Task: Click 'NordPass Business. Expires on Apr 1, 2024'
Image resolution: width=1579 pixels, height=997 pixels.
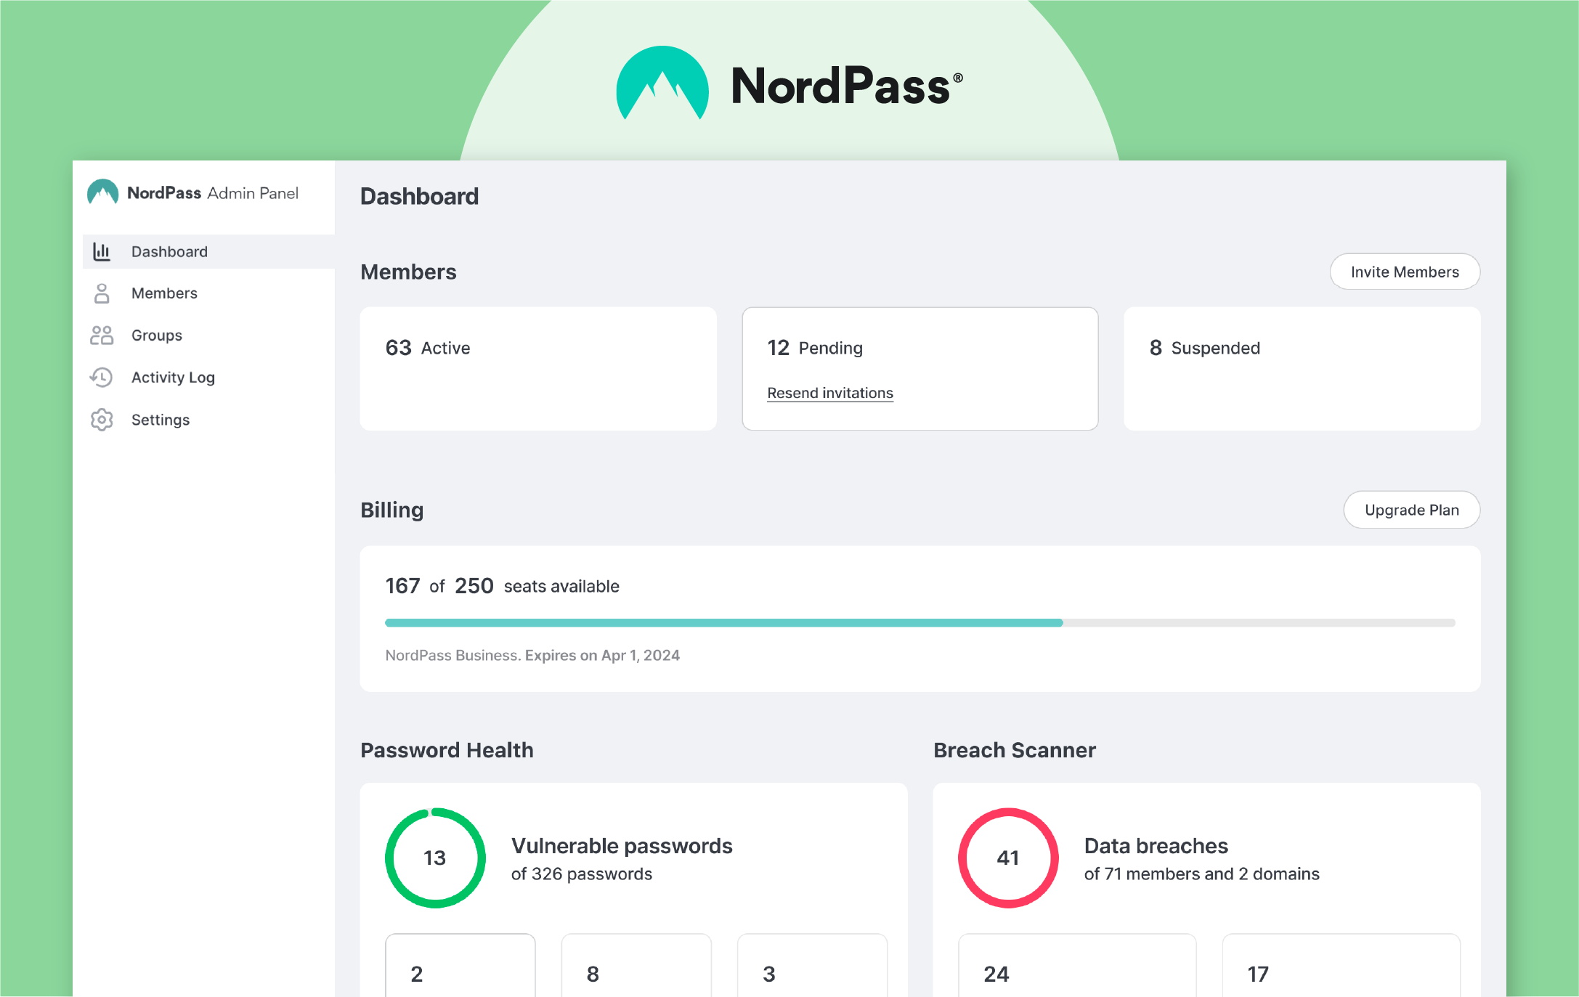Action: click(x=532, y=656)
